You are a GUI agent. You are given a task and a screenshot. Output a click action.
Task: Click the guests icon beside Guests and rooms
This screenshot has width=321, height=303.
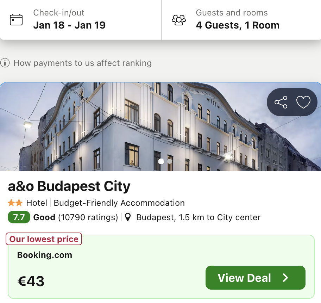[179, 20]
